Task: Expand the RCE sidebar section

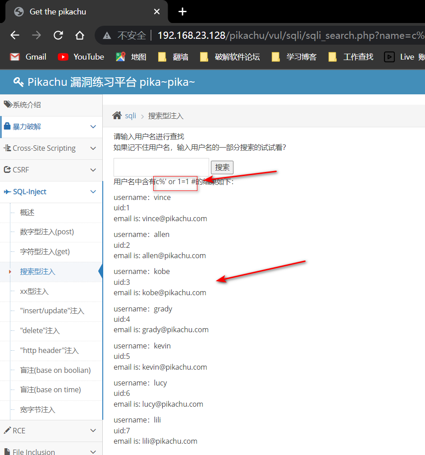Action: tap(51, 431)
